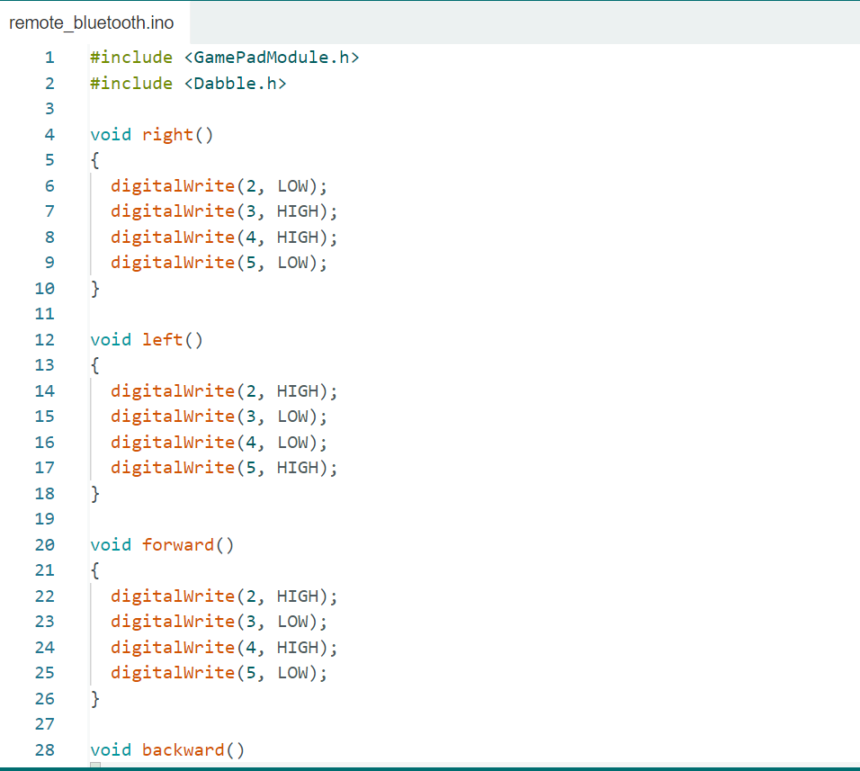Click digitalWrite(5, HIGH) on line 17

click(x=224, y=468)
